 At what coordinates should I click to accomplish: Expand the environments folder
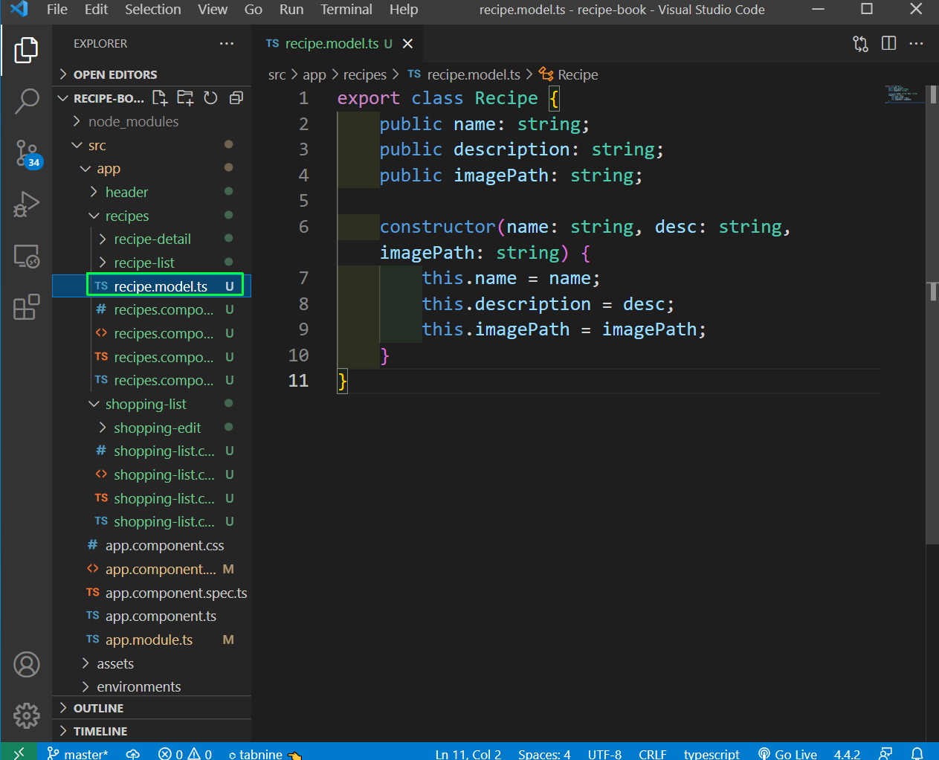(x=152, y=686)
